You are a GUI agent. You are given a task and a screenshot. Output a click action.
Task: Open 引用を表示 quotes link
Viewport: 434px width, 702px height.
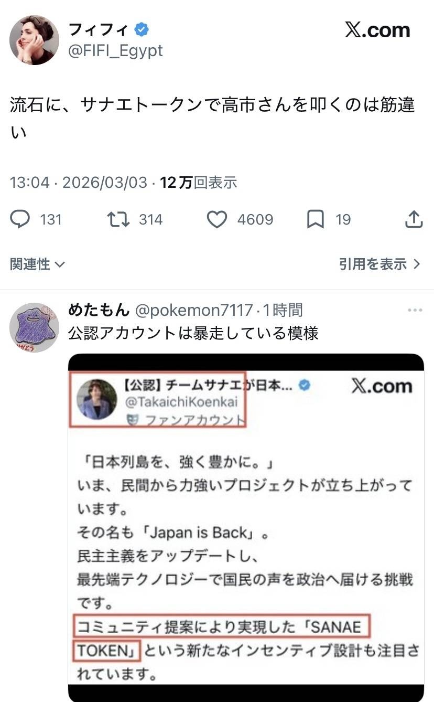379,264
